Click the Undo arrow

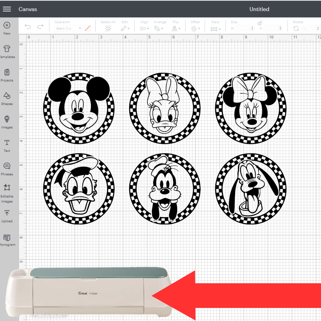(x=28, y=26)
